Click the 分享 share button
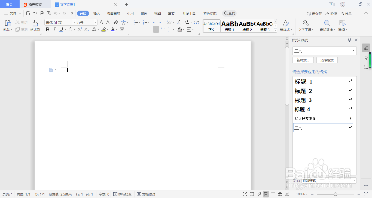This screenshot has width=372, height=198. point(346,13)
